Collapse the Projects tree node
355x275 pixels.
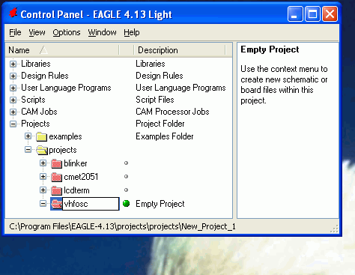click(x=13, y=124)
